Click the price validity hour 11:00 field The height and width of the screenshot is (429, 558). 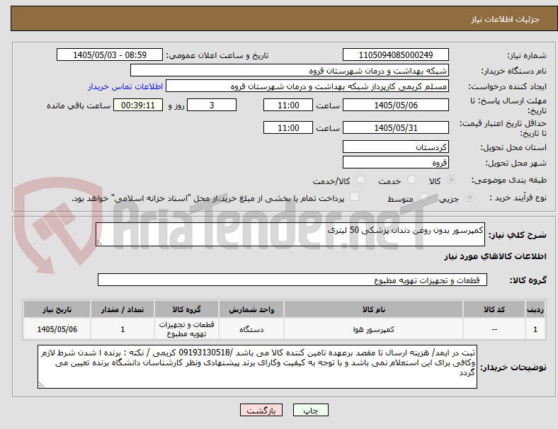coord(288,127)
